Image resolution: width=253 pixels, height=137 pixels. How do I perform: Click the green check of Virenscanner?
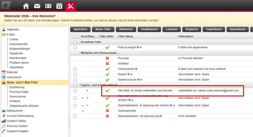click(107, 69)
